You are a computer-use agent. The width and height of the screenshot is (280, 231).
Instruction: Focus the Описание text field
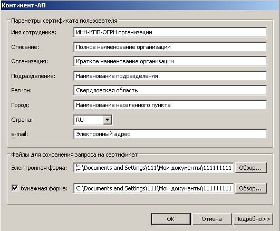coord(170,47)
